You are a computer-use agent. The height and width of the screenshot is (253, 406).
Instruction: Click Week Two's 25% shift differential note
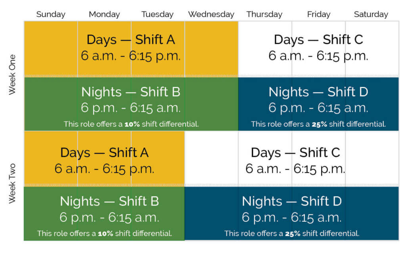pos(292,234)
